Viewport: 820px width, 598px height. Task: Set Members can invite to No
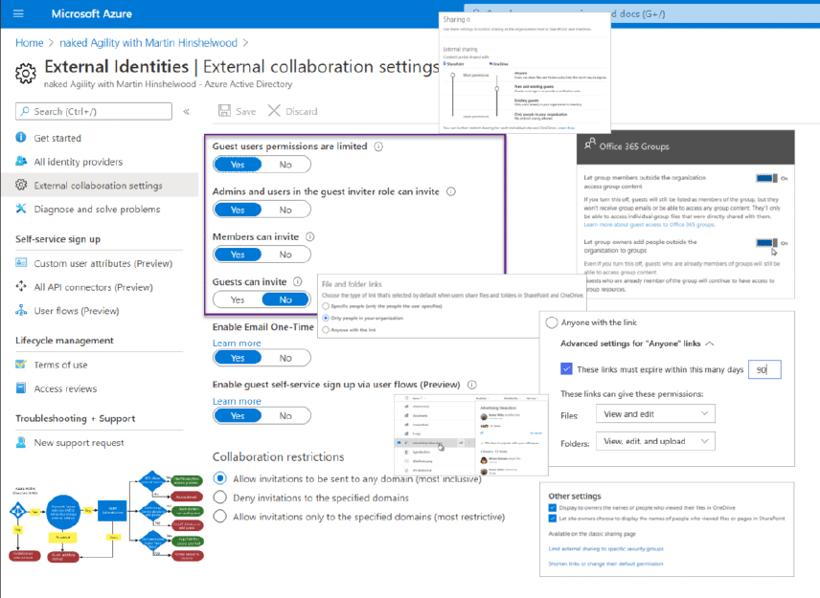[x=285, y=255]
